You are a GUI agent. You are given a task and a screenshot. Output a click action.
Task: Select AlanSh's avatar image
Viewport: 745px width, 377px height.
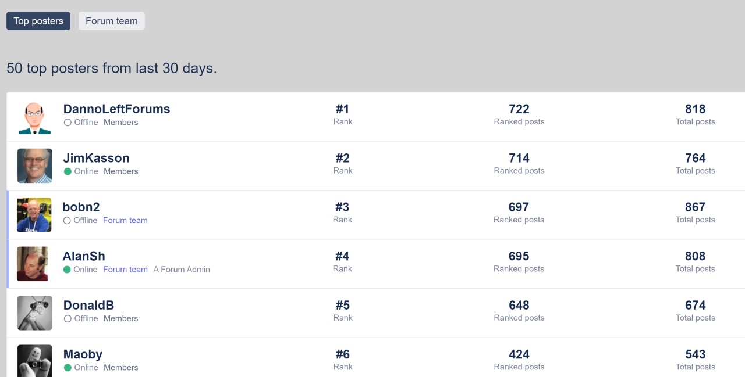[32, 264]
